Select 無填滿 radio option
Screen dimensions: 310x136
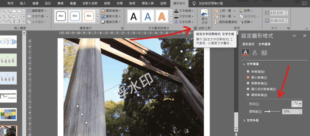click(255, 72)
